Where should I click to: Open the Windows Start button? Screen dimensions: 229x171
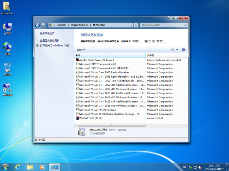(5, 167)
